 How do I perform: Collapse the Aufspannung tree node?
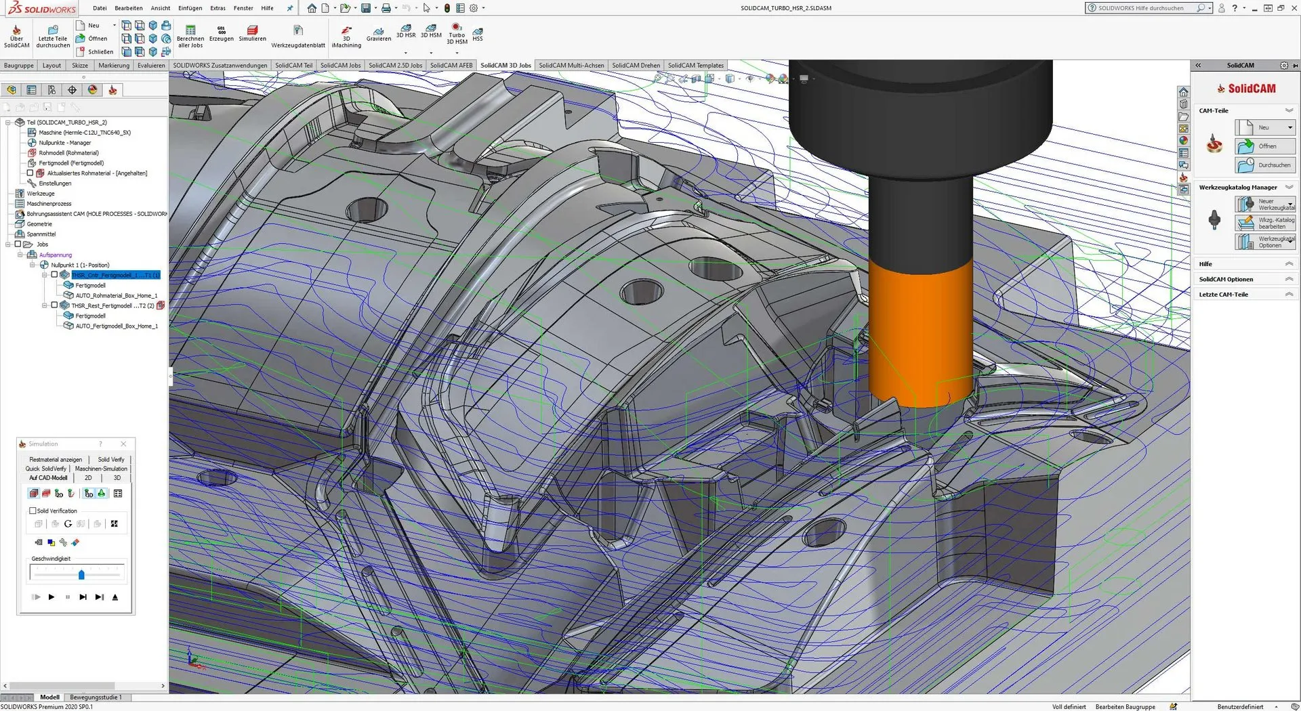coord(20,255)
